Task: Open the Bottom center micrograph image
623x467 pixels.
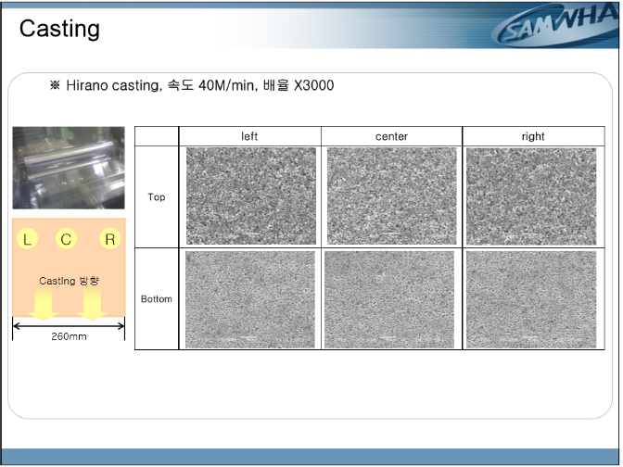Action: point(389,299)
